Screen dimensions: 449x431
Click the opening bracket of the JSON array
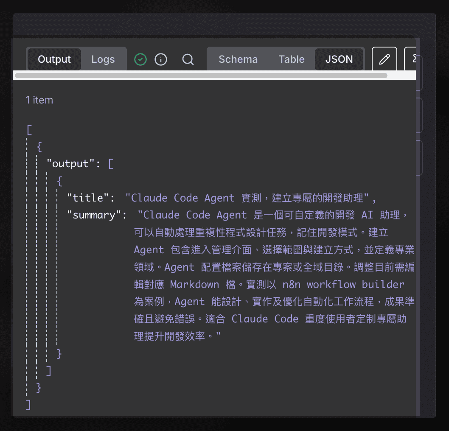pos(29,130)
